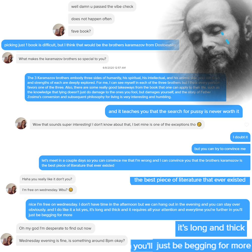Select the 'let's meet in a couple days' message
The width and height of the screenshot is (252, 252).
pos(145,163)
